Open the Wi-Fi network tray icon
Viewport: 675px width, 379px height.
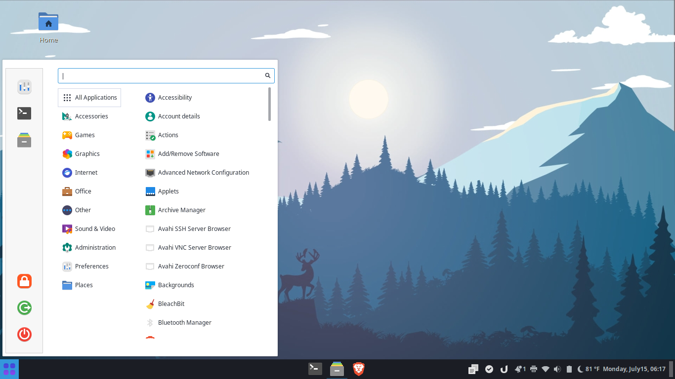(x=546, y=369)
